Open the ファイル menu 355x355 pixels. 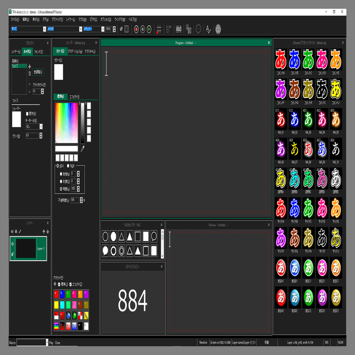(x=15, y=19)
